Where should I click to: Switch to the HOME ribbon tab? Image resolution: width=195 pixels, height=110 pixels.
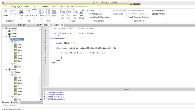click(x=27, y=6)
